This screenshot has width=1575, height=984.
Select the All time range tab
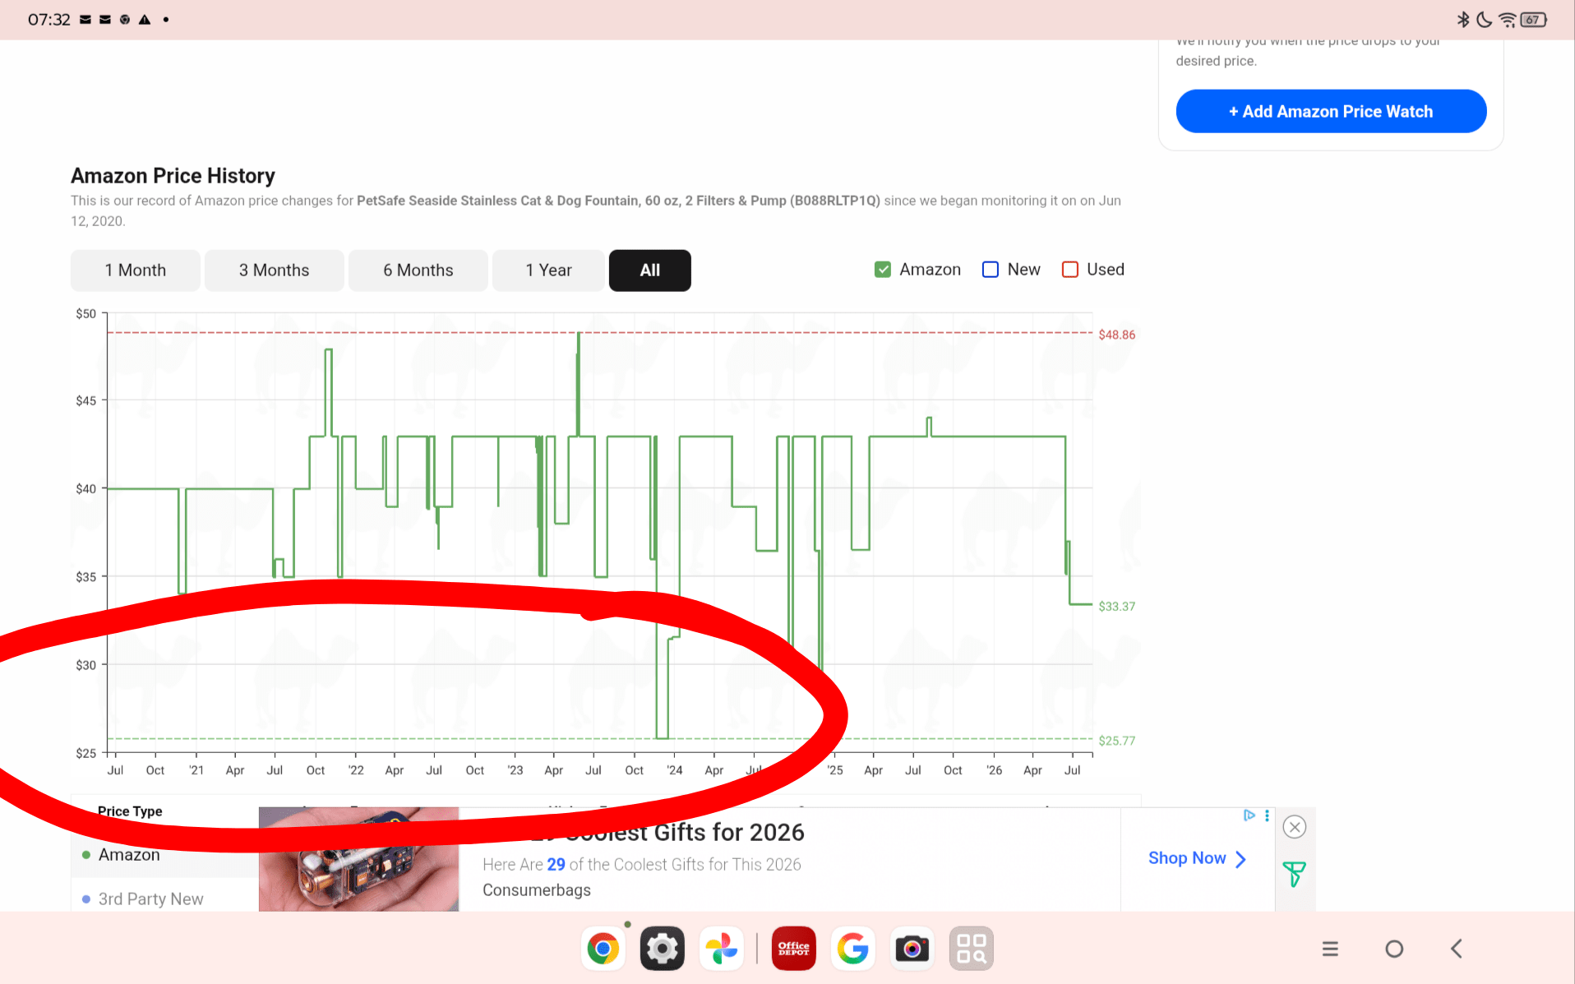click(650, 270)
